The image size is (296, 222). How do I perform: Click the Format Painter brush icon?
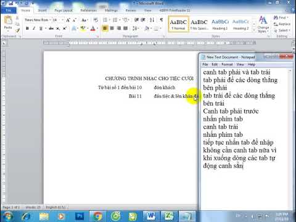pos(17,30)
